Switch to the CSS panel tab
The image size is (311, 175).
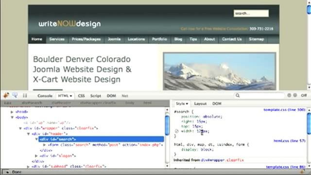point(81,96)
